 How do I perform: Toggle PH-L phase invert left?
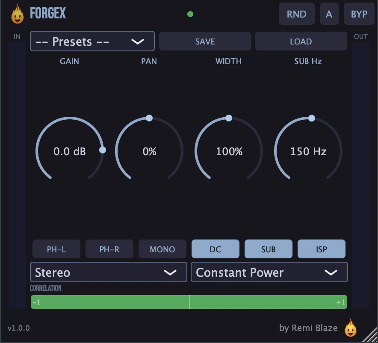tap(56, 249)
